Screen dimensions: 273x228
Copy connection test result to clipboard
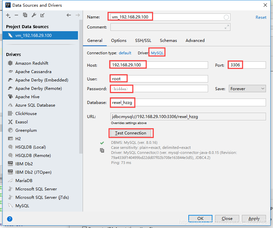coord(102,150)
